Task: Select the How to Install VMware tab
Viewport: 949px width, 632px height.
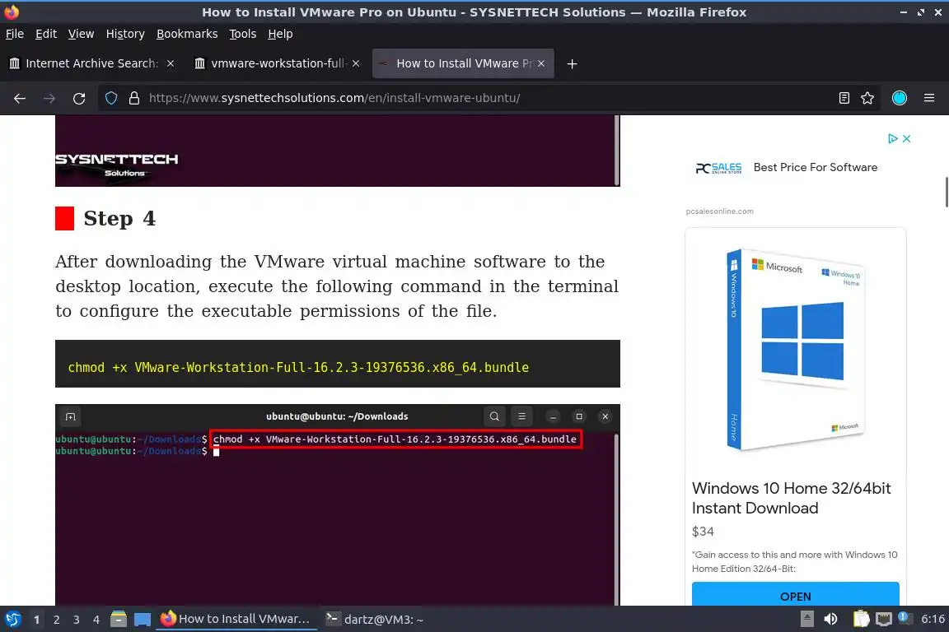Action: [x=463, y=63]
